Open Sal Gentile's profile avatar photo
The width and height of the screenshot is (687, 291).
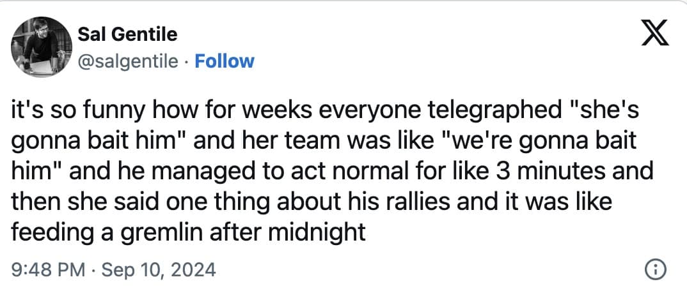point(41,47)
